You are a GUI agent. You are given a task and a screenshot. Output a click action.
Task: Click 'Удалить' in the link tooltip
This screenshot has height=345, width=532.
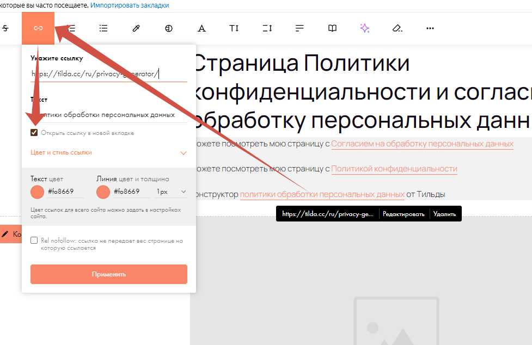444,214
